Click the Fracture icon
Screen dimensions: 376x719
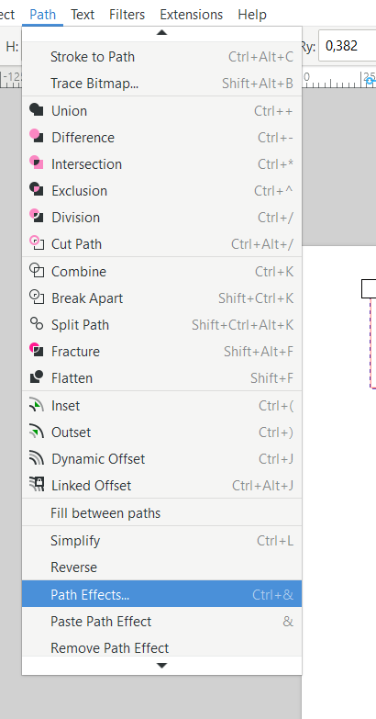[36, 351]
